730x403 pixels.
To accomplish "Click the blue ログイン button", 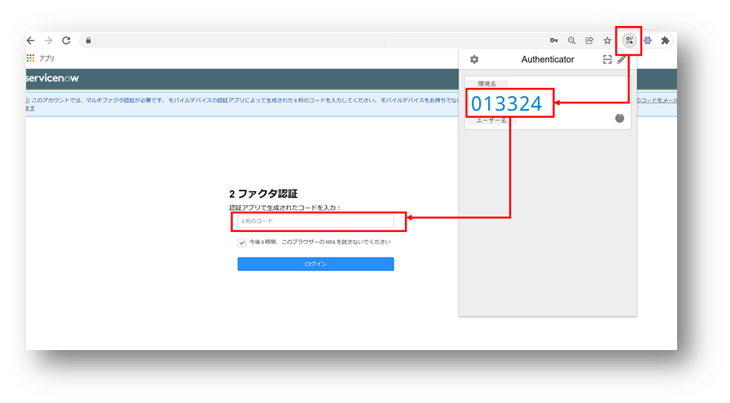I will click(x=315, y=264).
